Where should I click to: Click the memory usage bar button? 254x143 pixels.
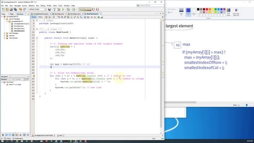point(85,10)
